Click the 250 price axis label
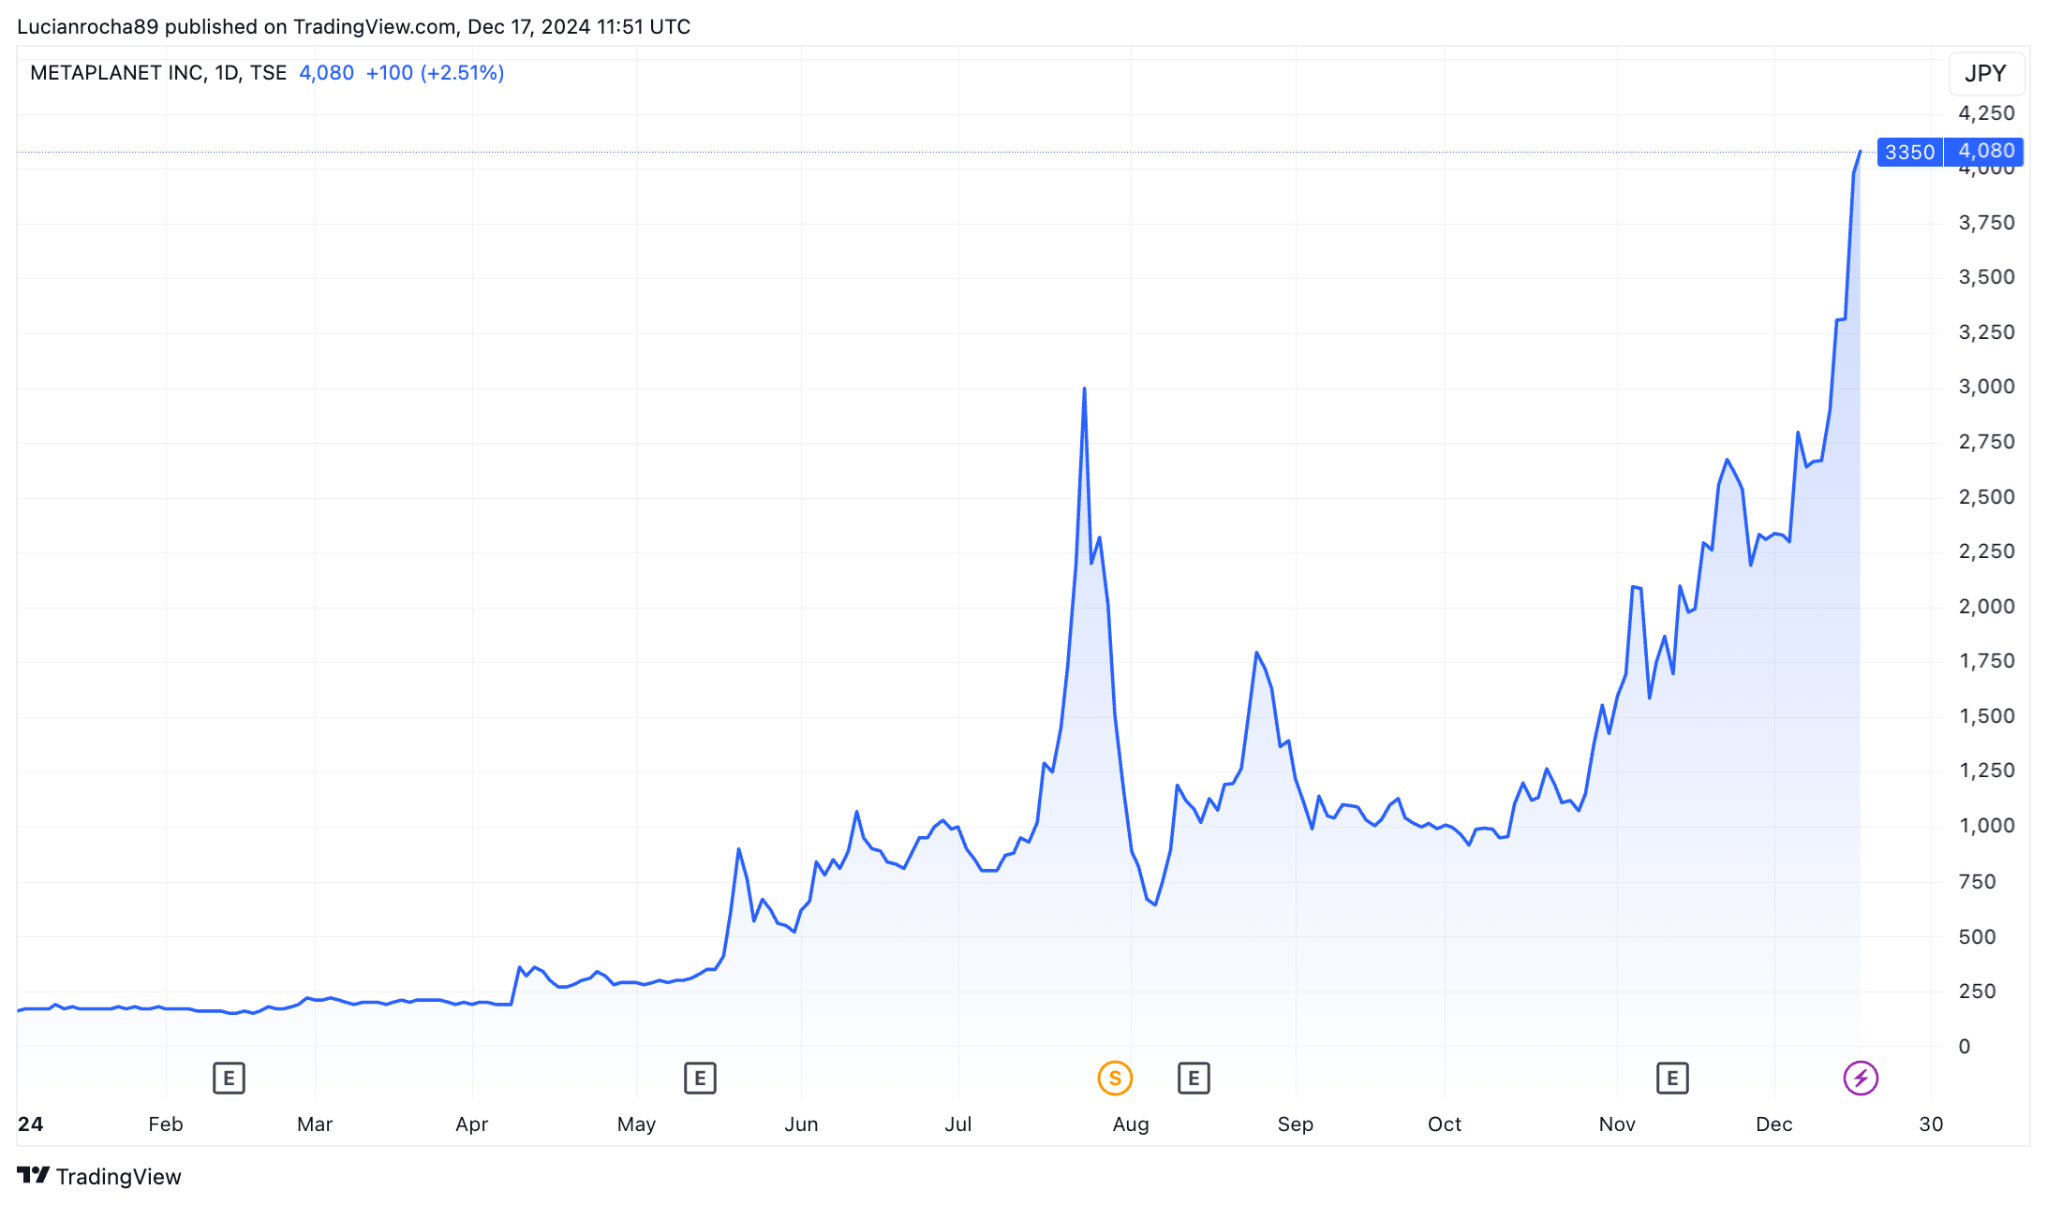The width and height of the screenshot is (2047, 1205). [1977, 991]
